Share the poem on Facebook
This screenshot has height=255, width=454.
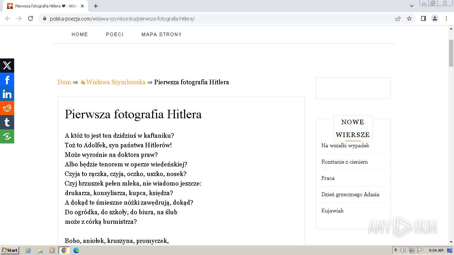pos(7,80)
